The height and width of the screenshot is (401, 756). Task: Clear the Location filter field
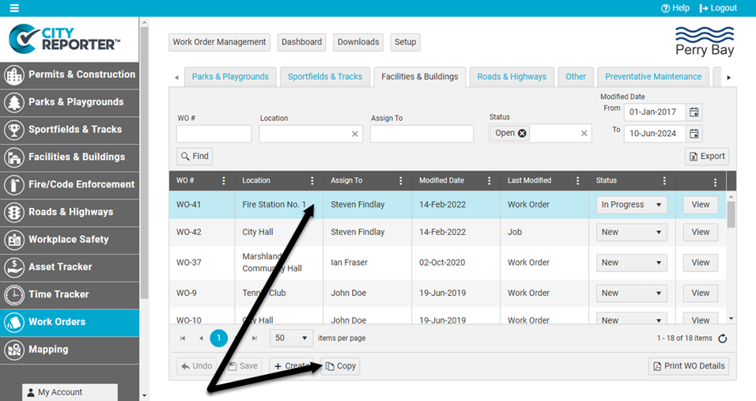(x=355, y=134)
